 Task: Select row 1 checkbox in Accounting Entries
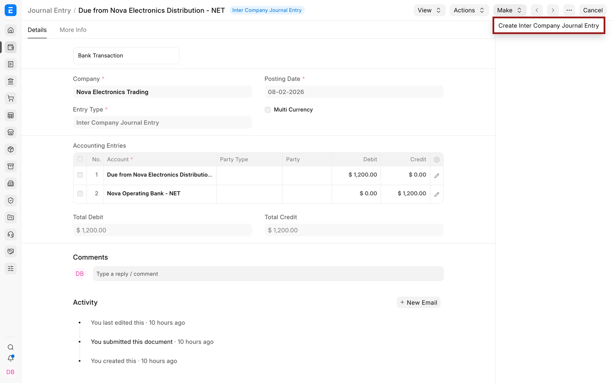point(80,175)
